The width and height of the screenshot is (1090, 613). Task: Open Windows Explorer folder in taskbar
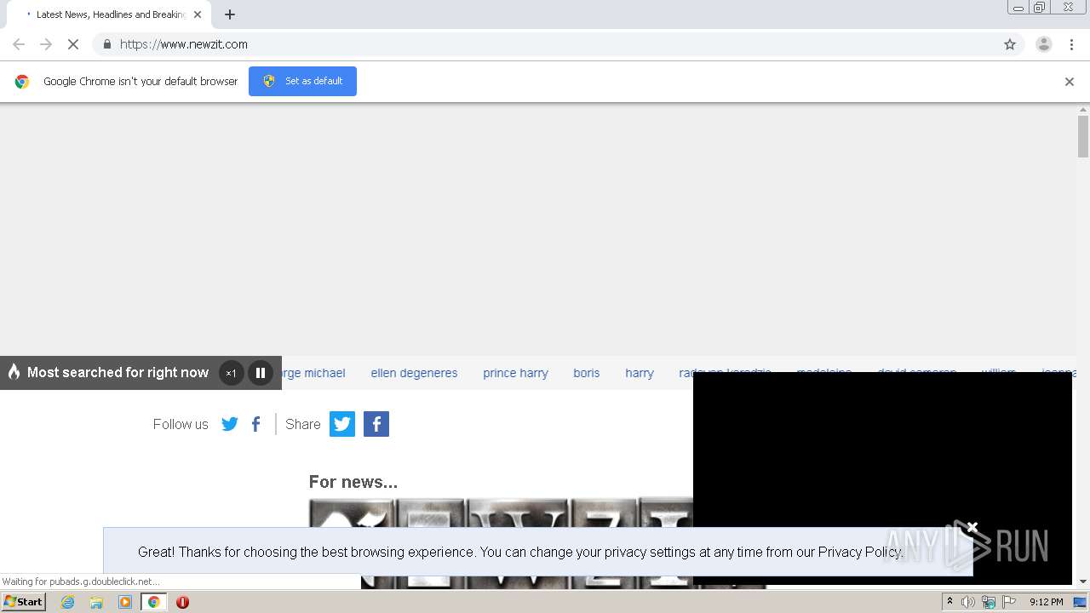point(96,602)
